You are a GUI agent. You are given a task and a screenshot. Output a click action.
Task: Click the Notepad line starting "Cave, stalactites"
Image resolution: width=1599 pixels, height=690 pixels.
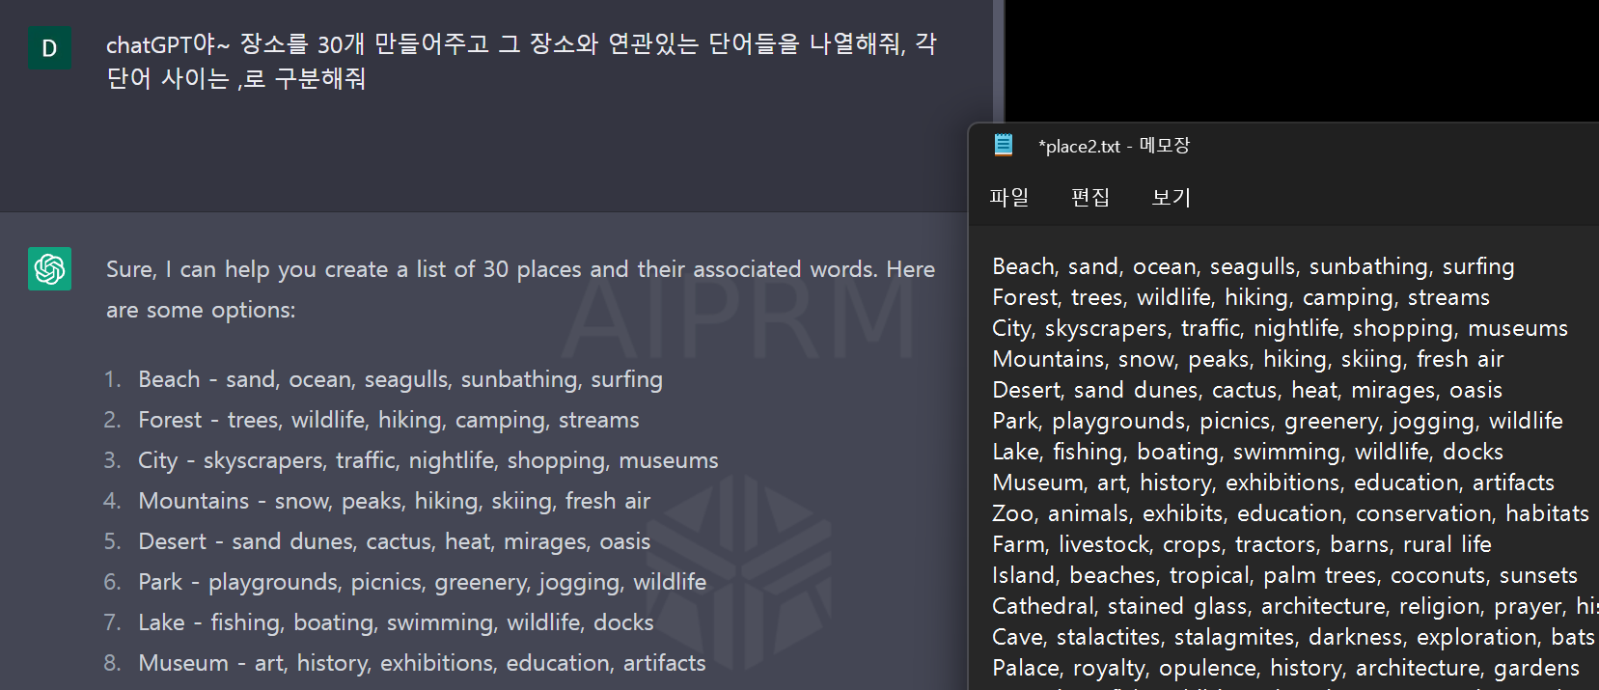(x=1294, y=637)
